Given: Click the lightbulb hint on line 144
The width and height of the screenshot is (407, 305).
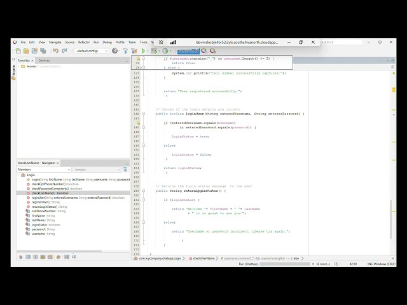Looking at the screenshot, I should 139,123.
